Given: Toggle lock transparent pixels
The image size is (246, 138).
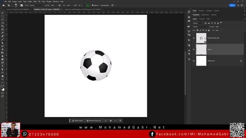Looking at the screenshot, I should (x=198, y=30).
